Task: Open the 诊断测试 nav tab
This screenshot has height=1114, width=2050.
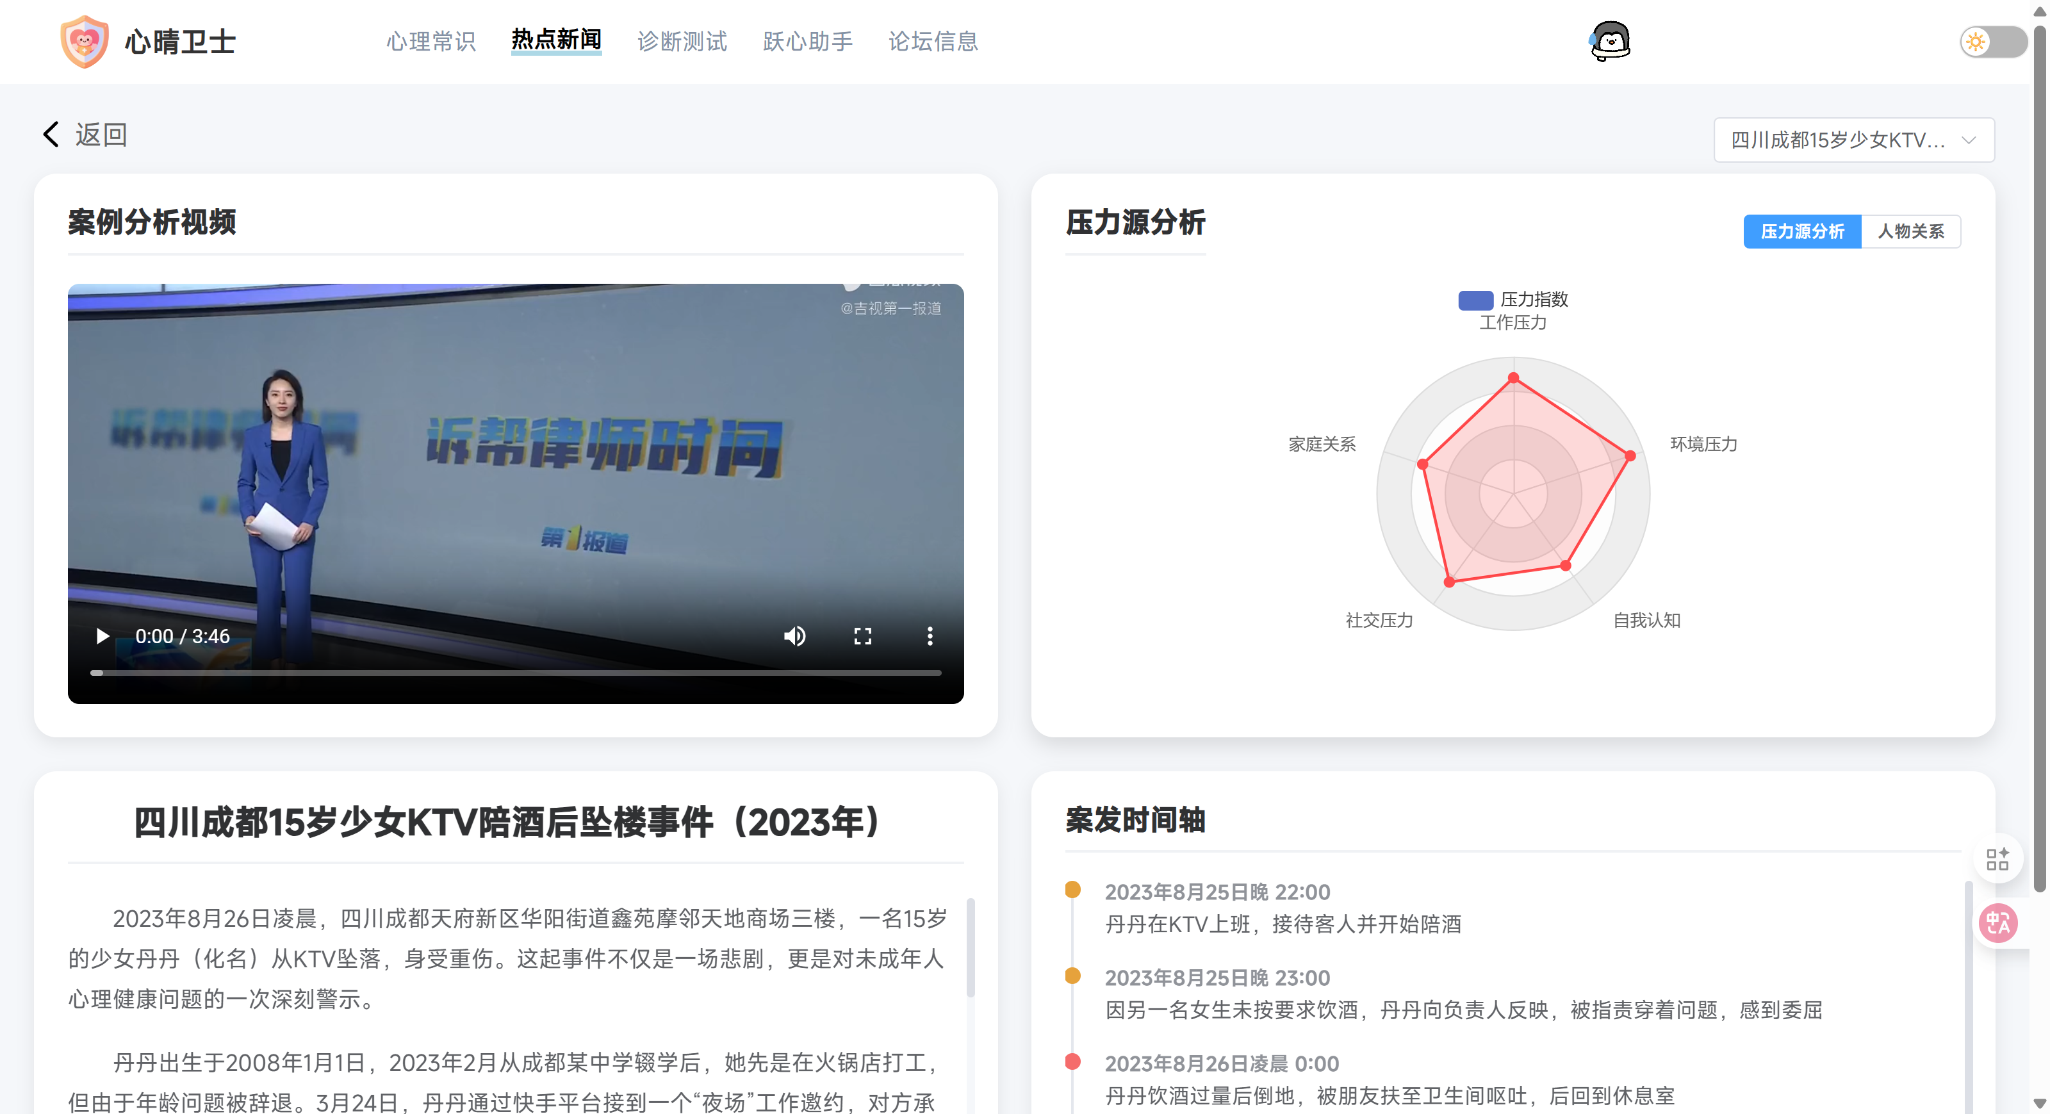Action: 682,42
